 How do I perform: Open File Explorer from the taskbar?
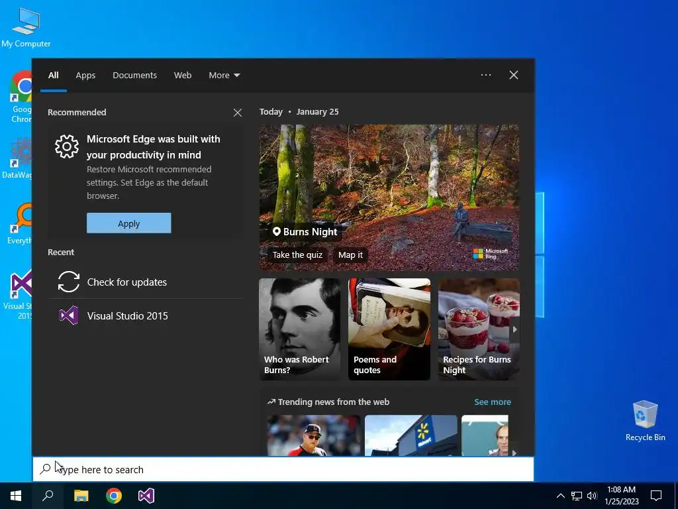click(x=81, y=496)
